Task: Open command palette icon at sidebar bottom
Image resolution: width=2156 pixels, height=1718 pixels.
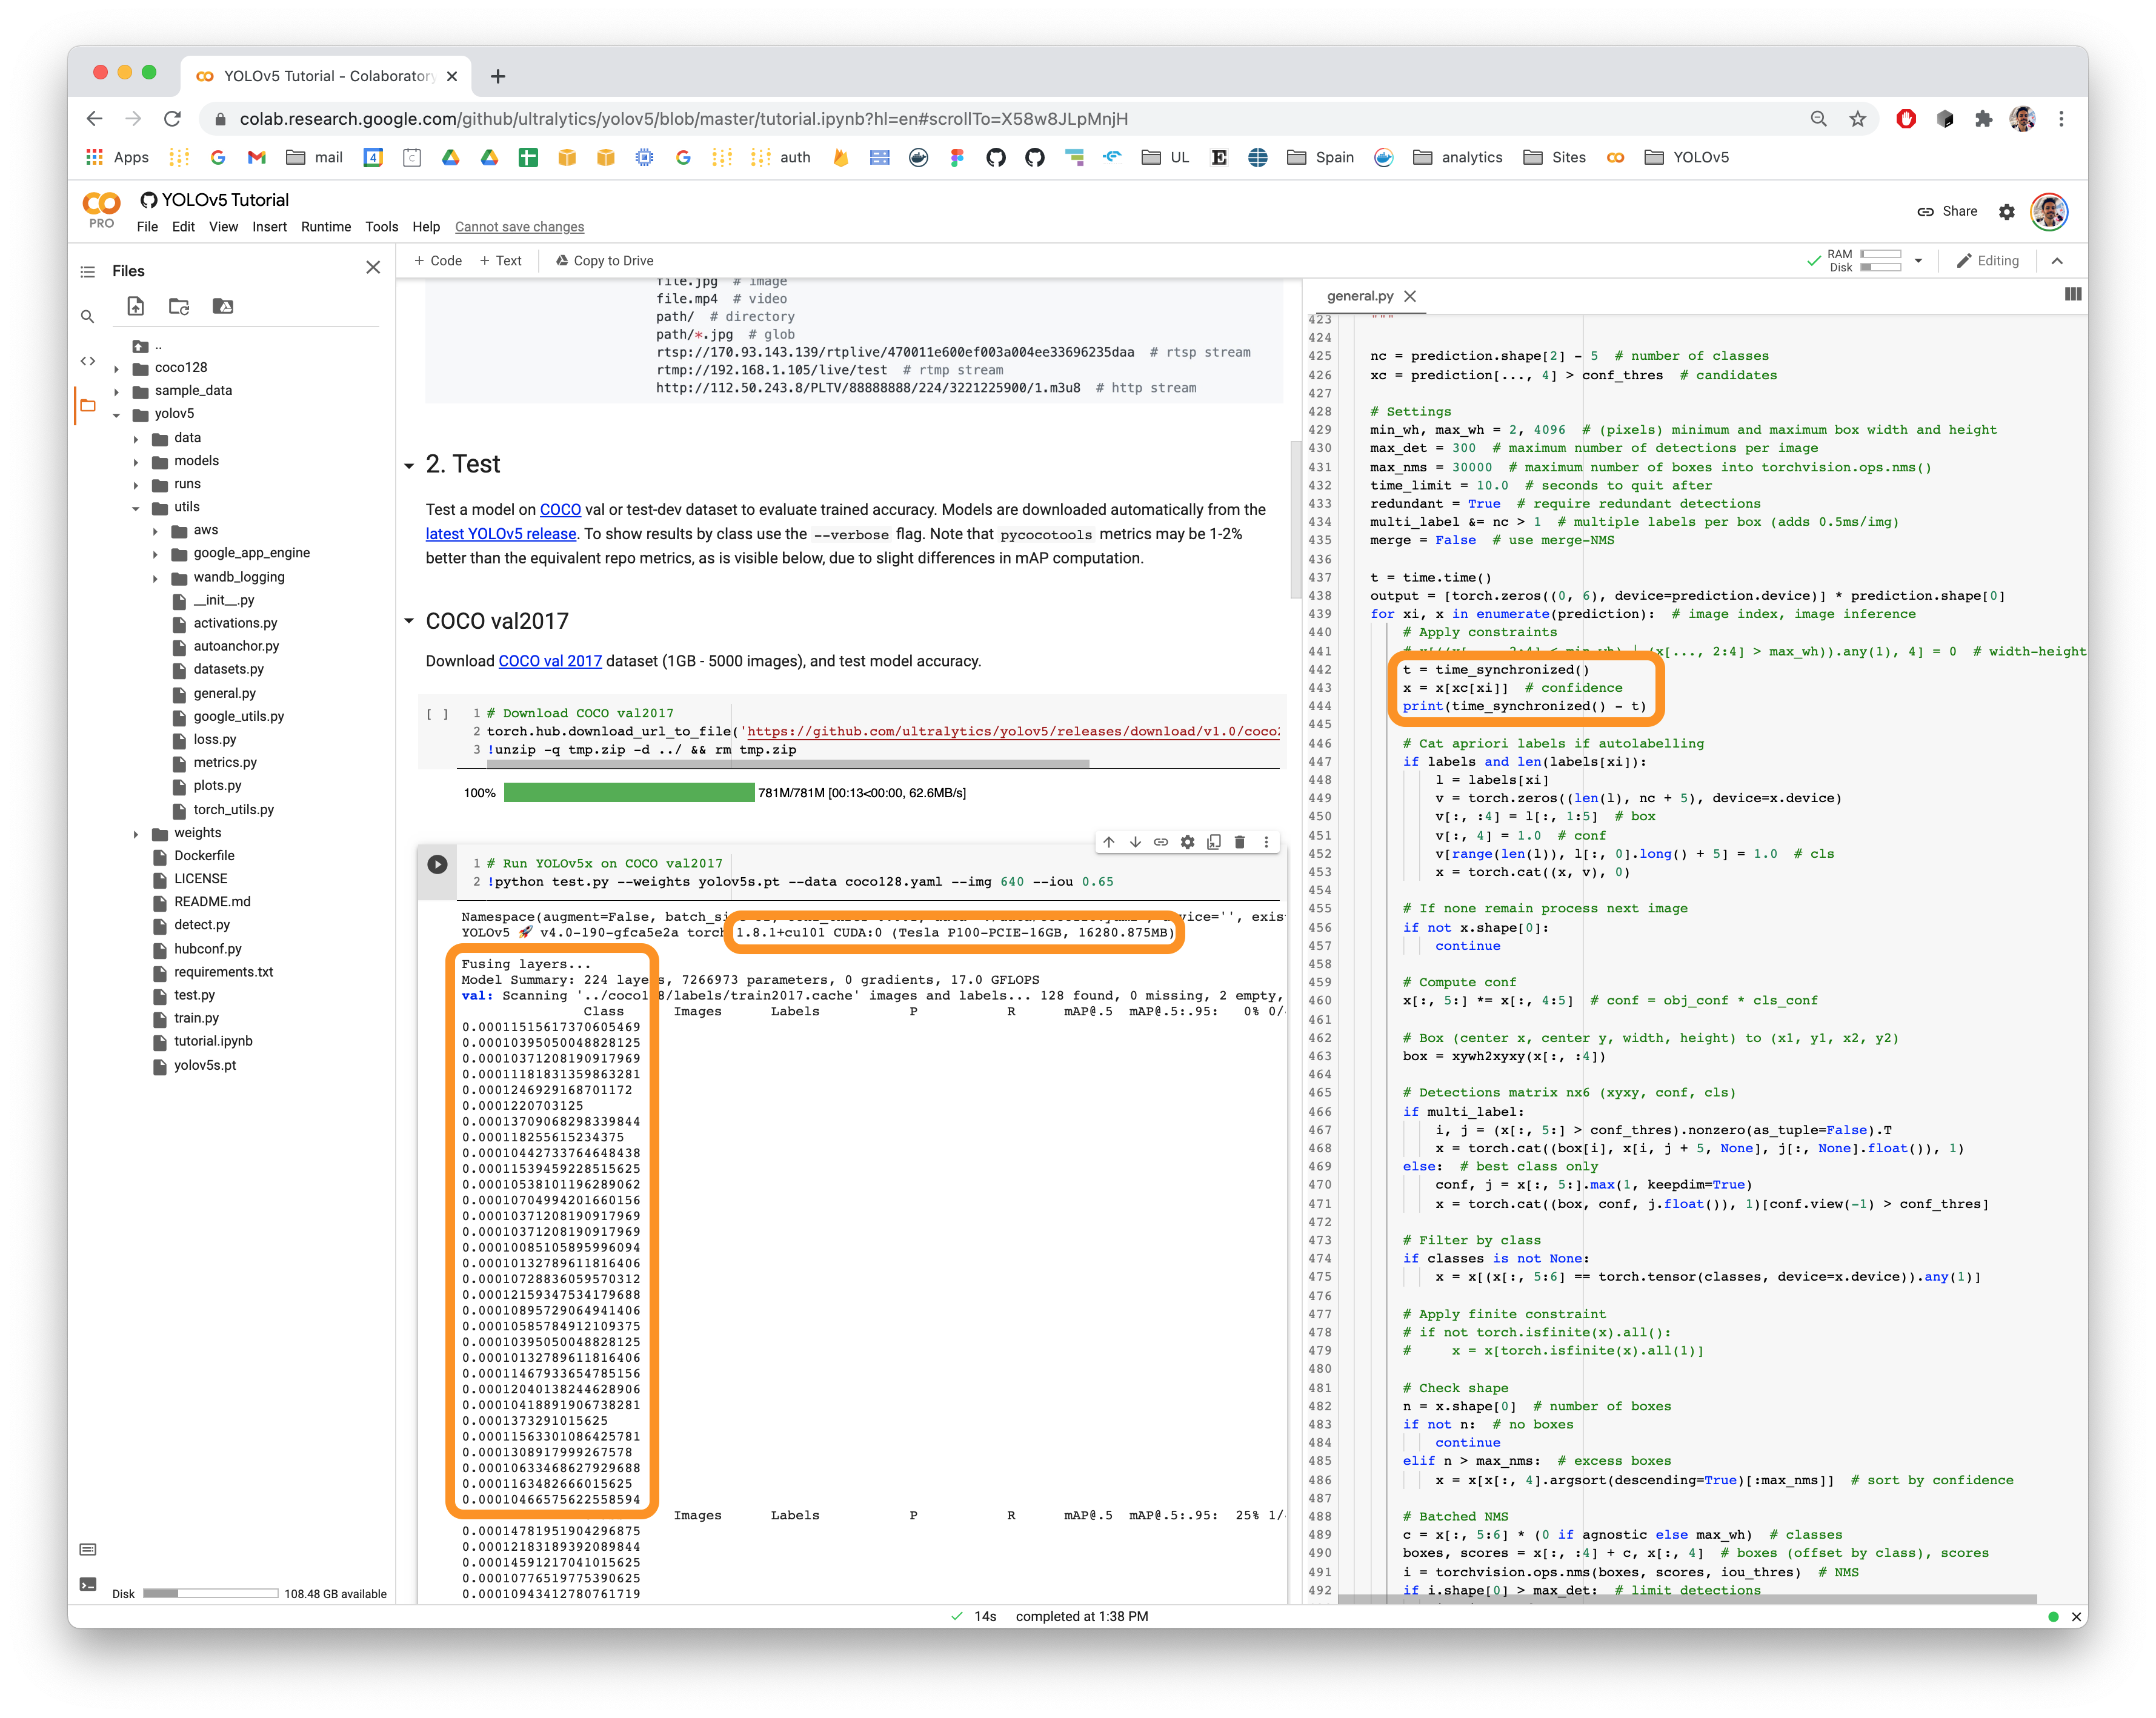Action: 88,1549
